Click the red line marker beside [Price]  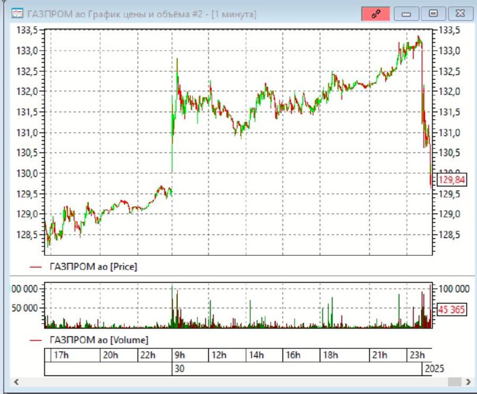coord(36,267)
